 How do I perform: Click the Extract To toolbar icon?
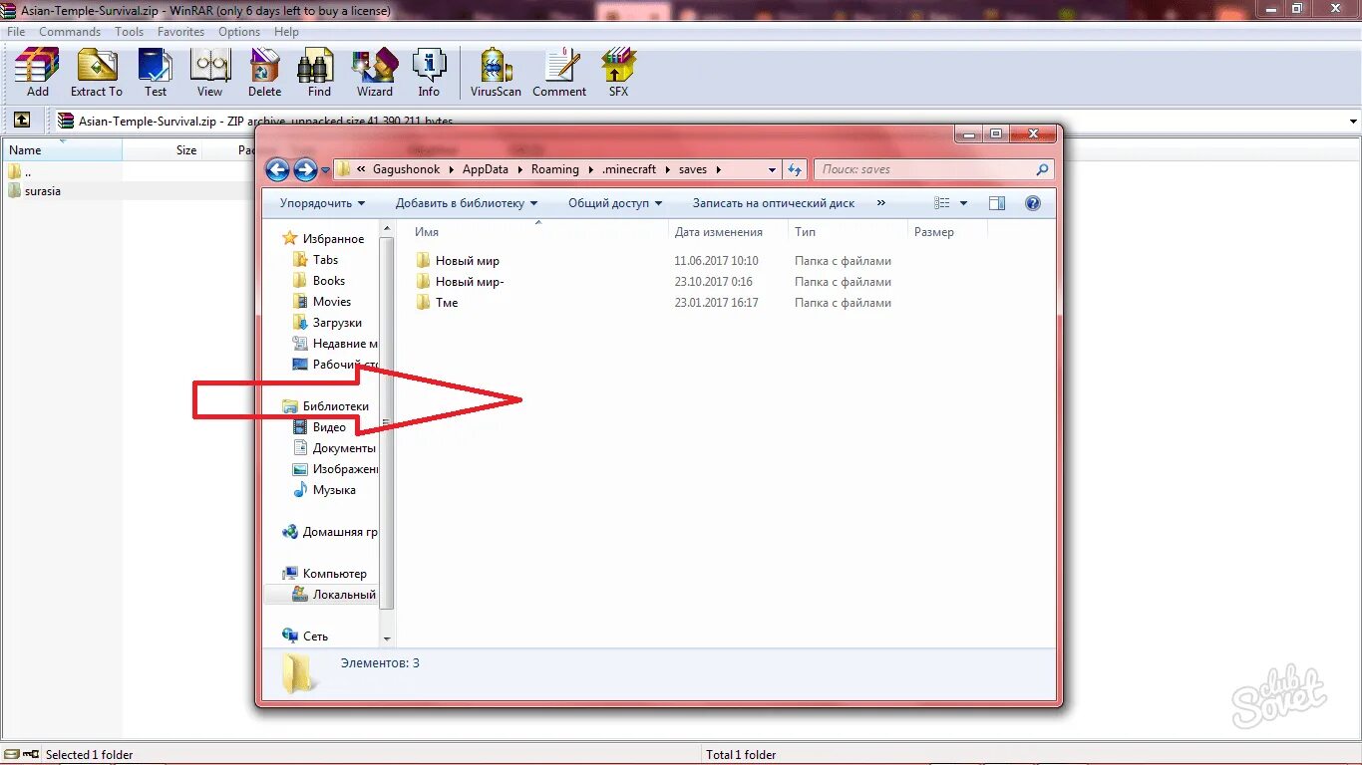pyautogui.click(x=97, y=72)
